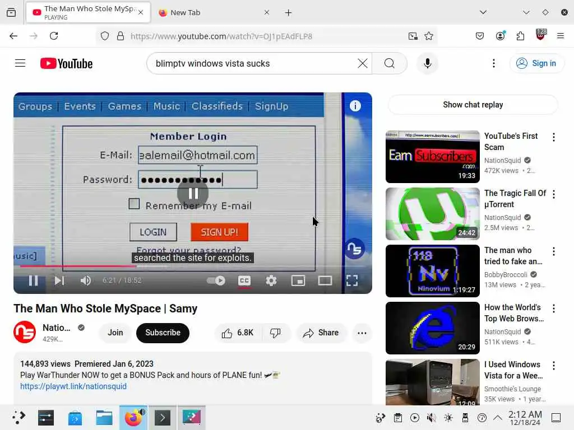The width and height of the screenshot is (574, 430).
Task: View site security padlock info
Action: pyautogui.click(x=121, y=36)
